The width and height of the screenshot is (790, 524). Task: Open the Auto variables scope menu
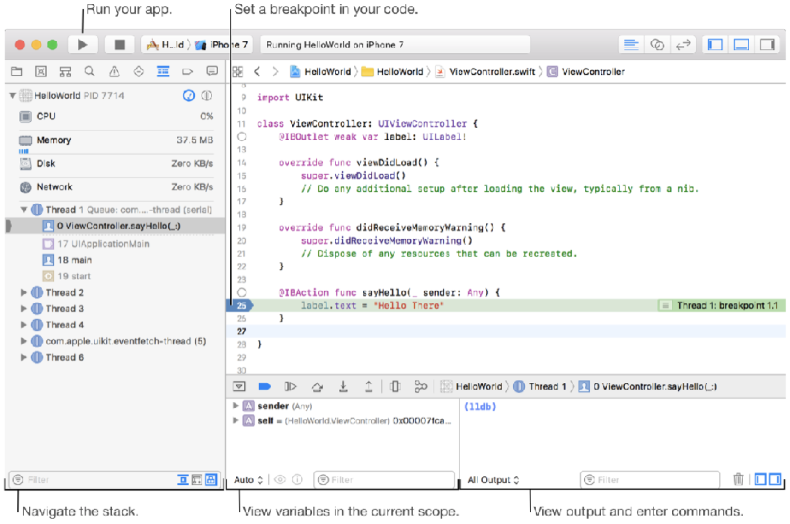(x=248, y=480)
